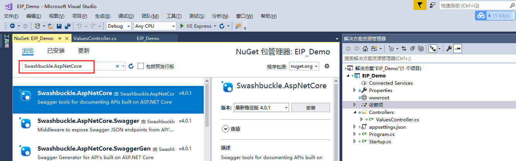The height and width of the screenshot is (161, 516).
Task: Open the IIS Express dropdown arrow
Action: click(215, 26)
